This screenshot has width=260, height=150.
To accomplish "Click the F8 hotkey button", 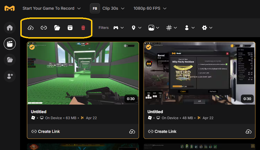I will pos(95,8).
